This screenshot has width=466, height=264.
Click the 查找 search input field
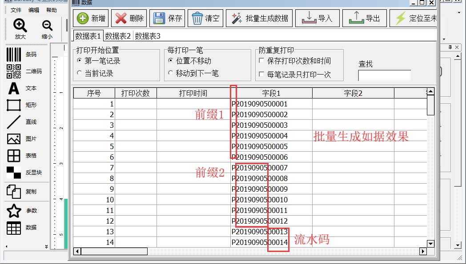[384, 75]
